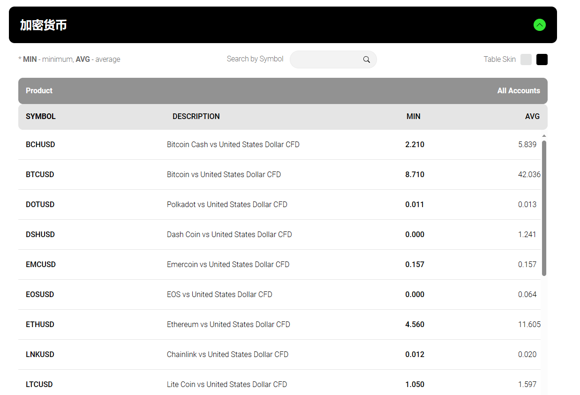Click BCHUSD min value 2.210
Viewport: 580px width, 395px height.
tap(415, 145)
